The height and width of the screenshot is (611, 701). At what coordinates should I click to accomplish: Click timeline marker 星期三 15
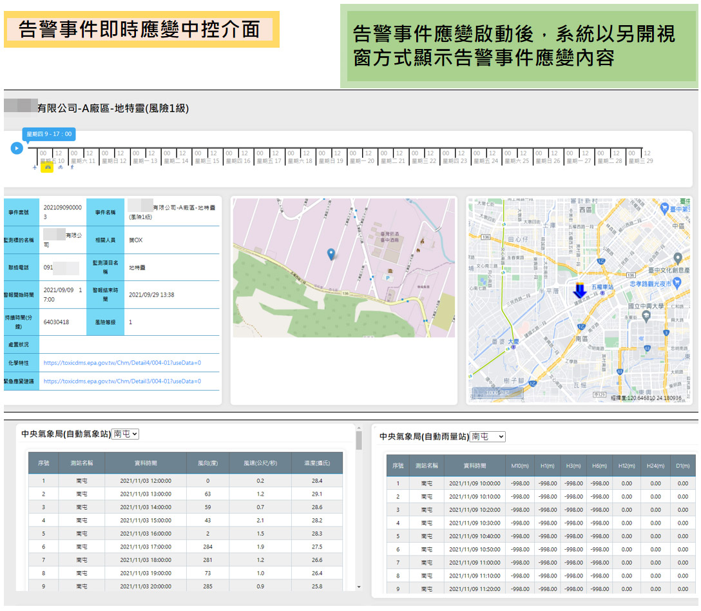click(207, 161)
